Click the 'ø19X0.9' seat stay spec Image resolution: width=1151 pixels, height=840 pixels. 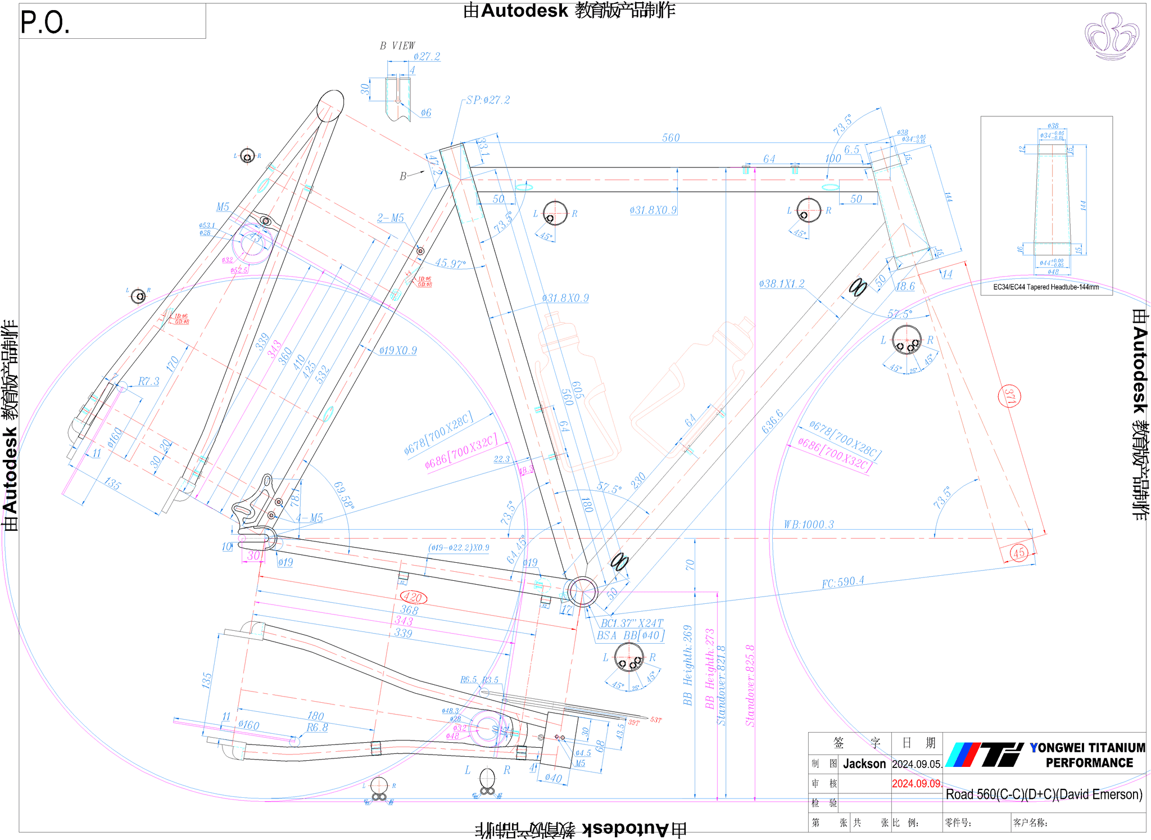398,350
